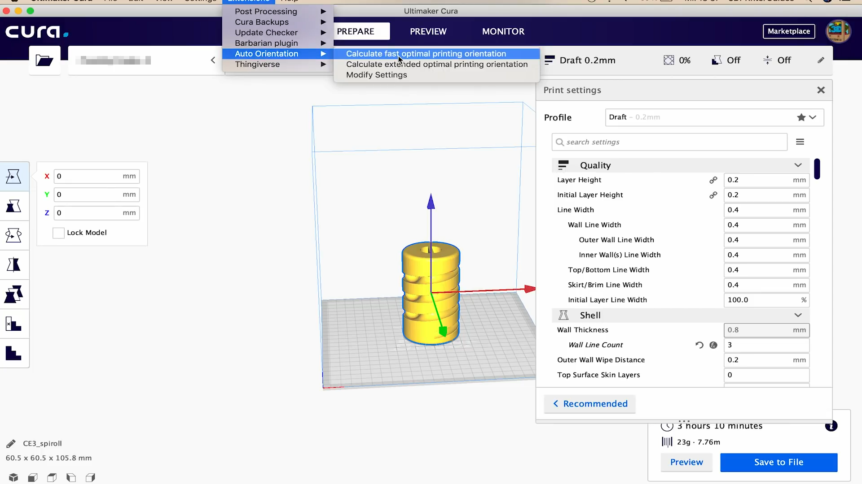
Task: Switch to top view cube icon
Action: pos(52,477)
